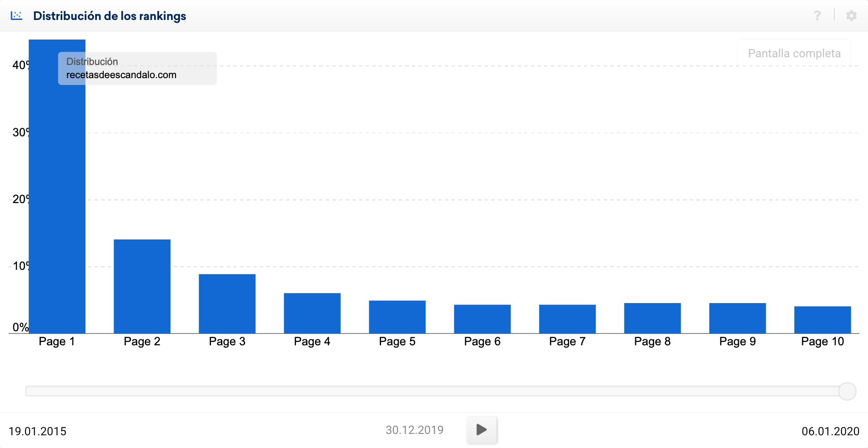Select the Page 7 bar
The height and width of the screenshot is (448, 868).
pos(567,319)
